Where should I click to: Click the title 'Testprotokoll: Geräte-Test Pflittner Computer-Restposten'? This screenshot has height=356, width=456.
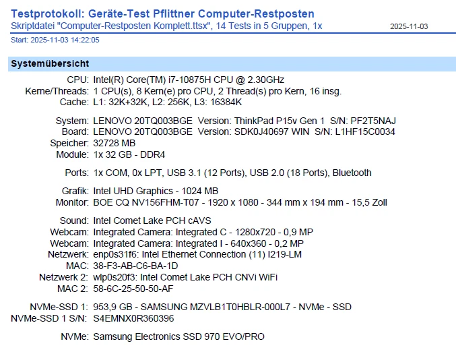(162, 13)
